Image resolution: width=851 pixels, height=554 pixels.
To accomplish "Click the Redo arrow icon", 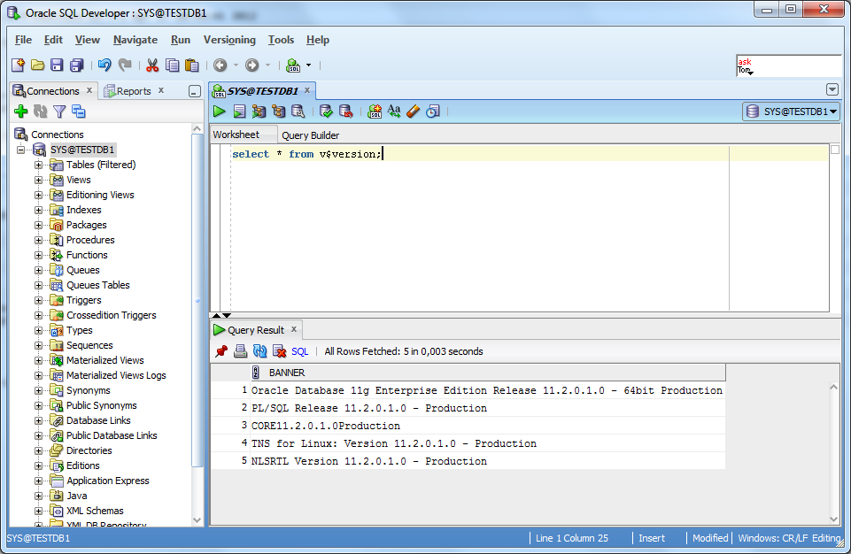I will (x=125, y=65).
